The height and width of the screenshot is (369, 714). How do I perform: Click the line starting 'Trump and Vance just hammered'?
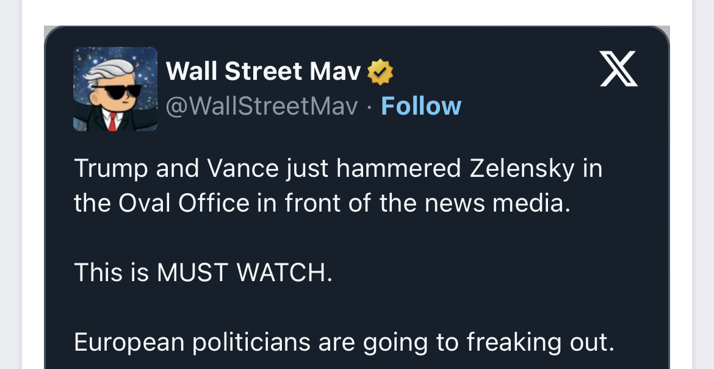337,168
